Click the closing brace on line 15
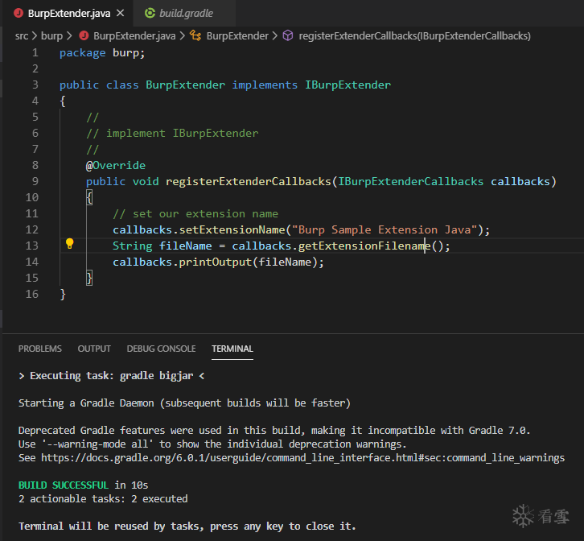Viewport: 584px width, 541px height. point(89,278)
